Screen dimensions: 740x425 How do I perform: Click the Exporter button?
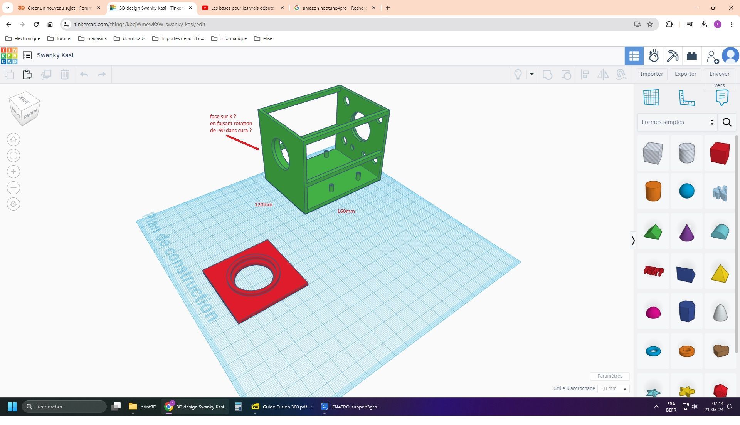[685, 74]
